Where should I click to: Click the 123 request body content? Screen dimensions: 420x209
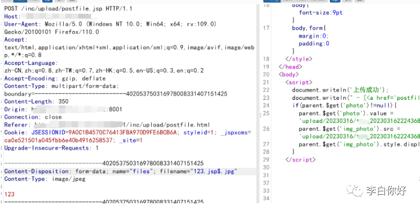[x=10, y=195]
